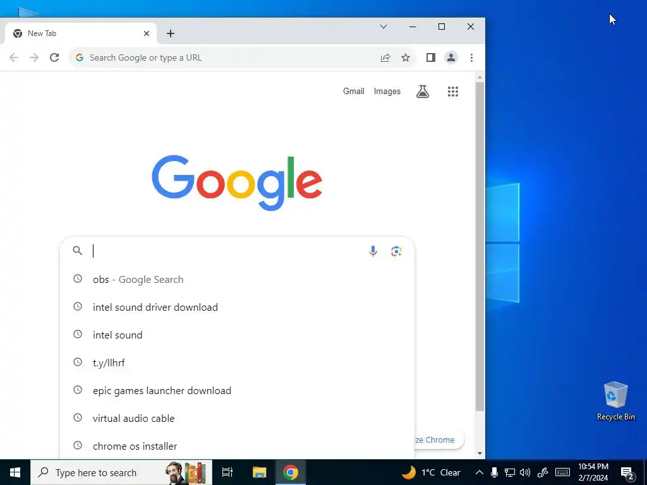Click Chrome's forward navigation arrow

point(34,57)
